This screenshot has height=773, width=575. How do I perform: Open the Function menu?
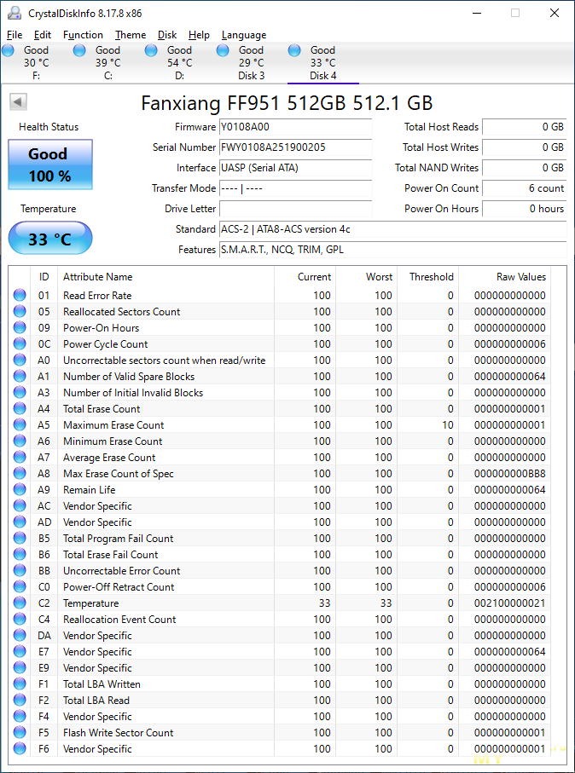[83, 35]
